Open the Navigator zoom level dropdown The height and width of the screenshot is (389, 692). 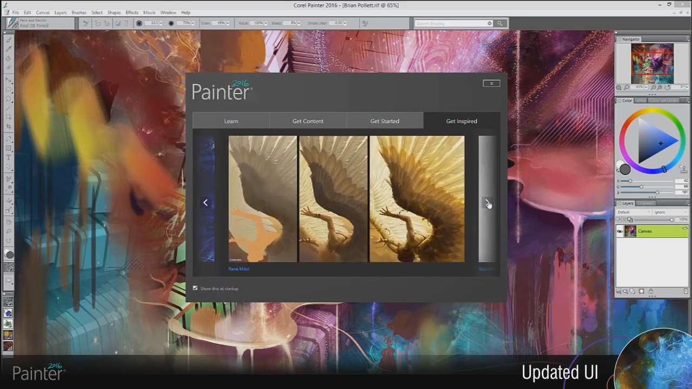[x=646, y=87]
